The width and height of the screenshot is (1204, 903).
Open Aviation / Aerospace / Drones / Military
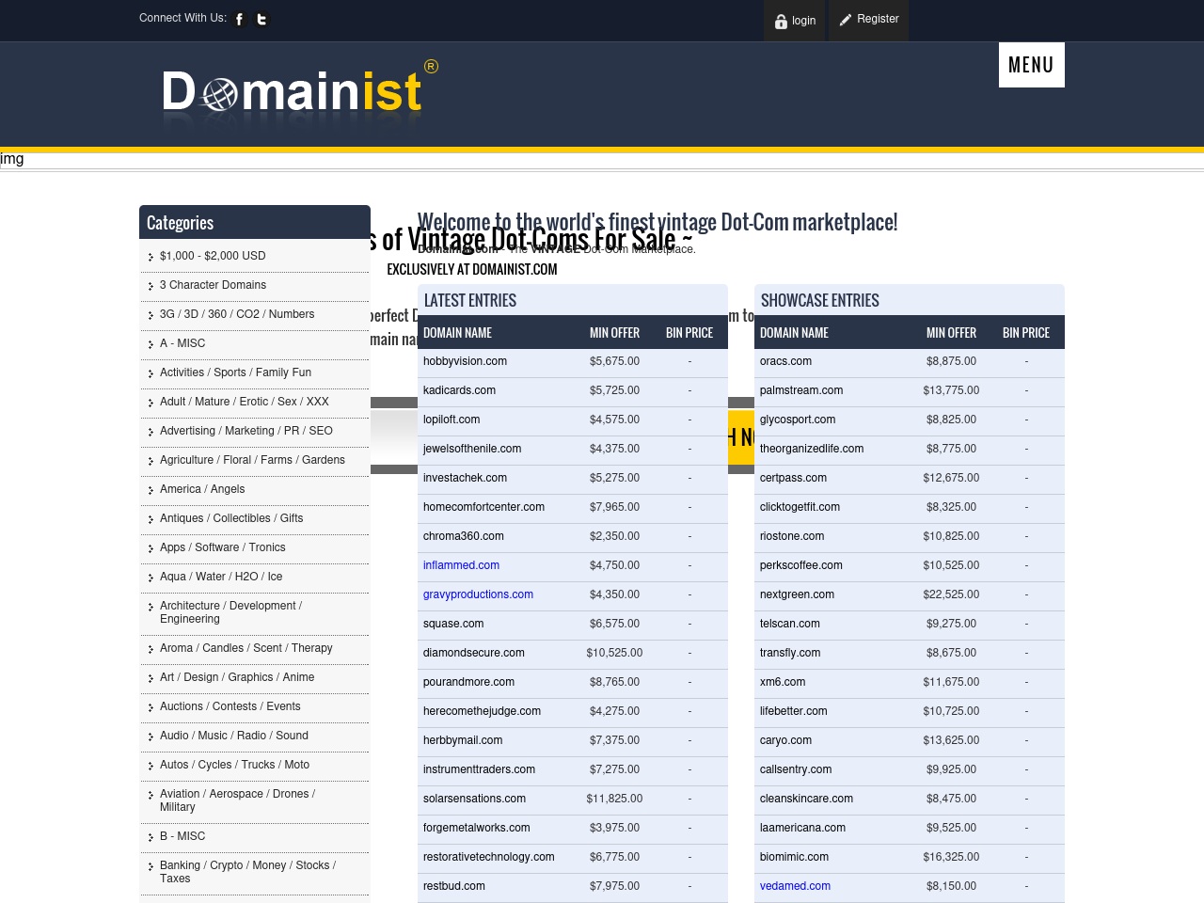click(237, 800)
